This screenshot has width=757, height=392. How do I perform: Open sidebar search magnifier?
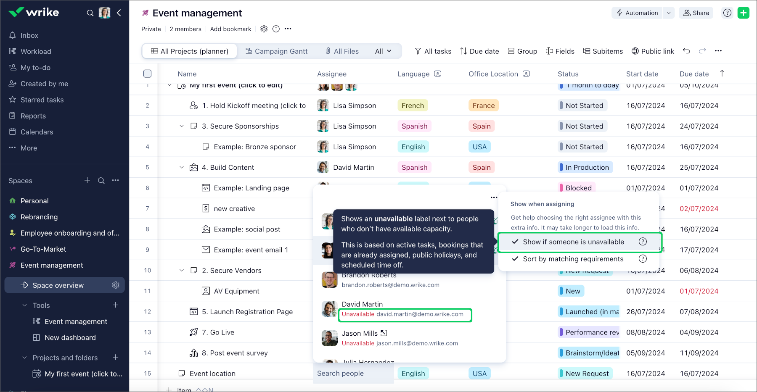pos(90,13)
